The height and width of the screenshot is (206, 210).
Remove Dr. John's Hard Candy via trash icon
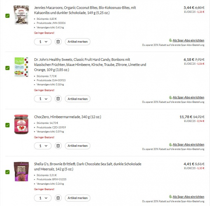pos(58,99)
